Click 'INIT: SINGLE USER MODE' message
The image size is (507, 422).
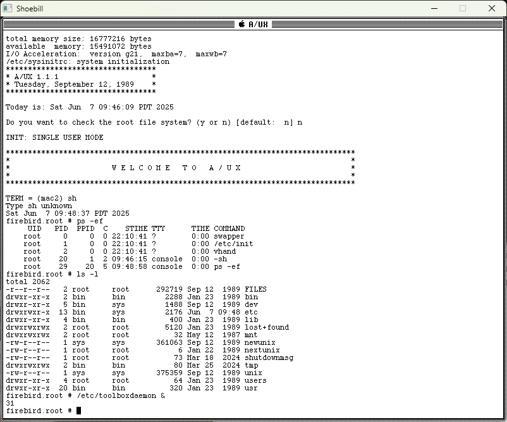tap(54, 137)
